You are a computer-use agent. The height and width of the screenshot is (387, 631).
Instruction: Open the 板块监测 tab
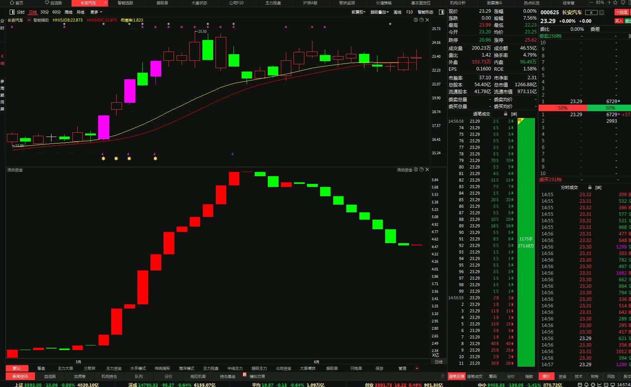tap(347, 3)
